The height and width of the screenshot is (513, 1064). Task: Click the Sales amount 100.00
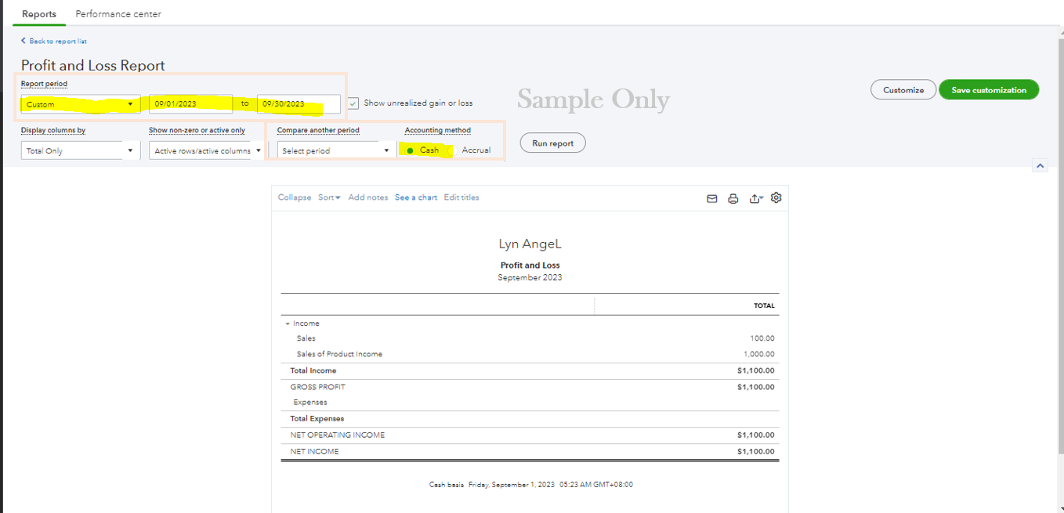(762, 338)
